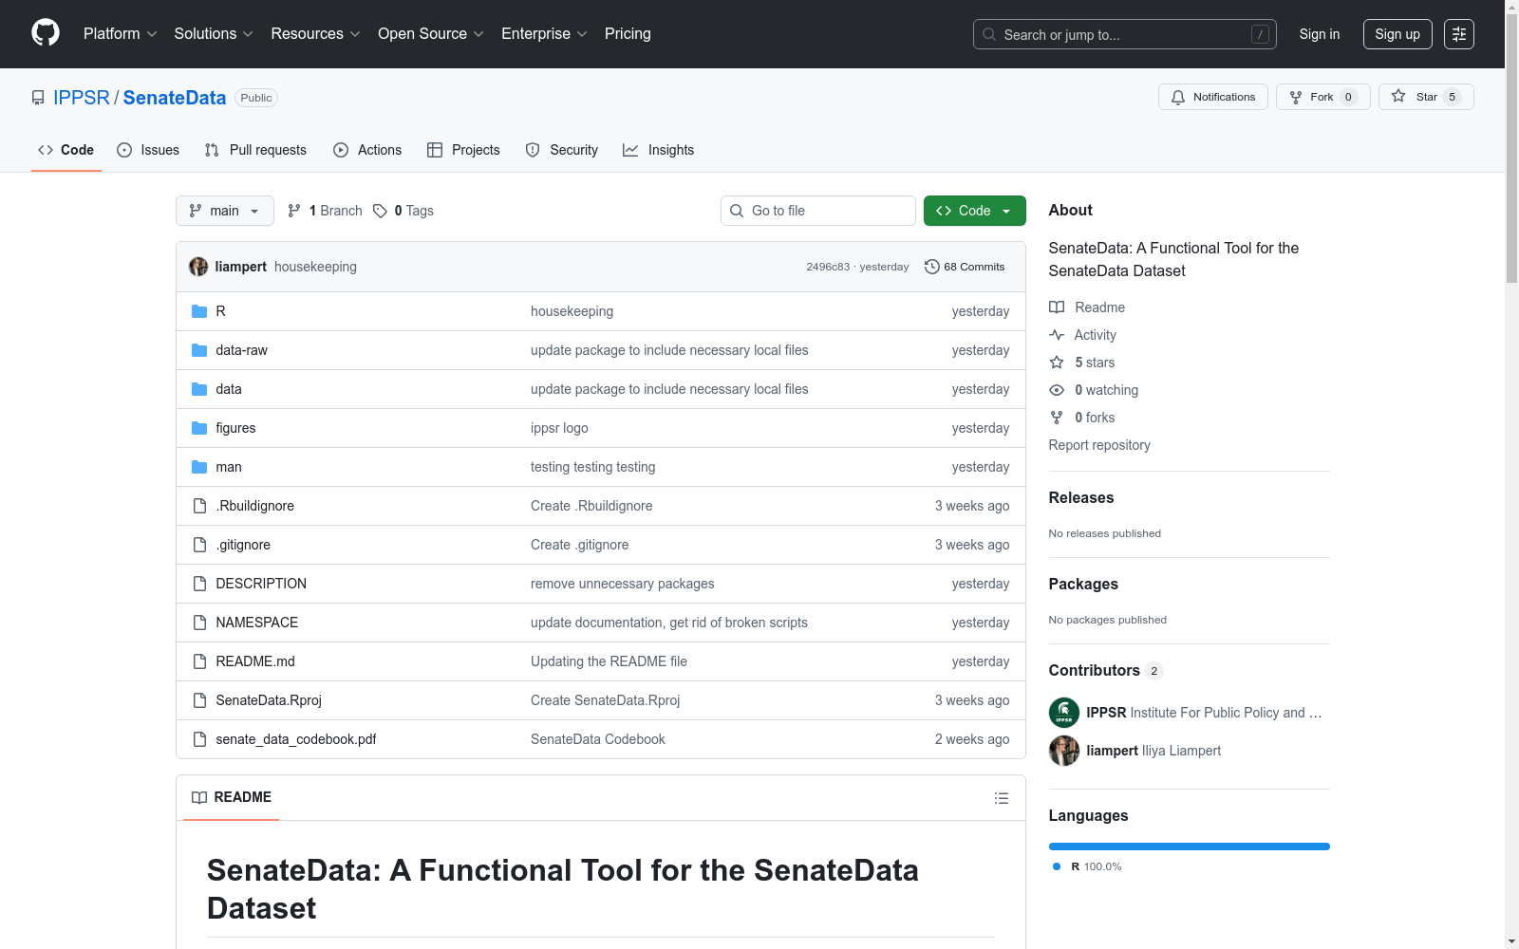
Task: Switch to the Security tab
Action: point(562,150)
